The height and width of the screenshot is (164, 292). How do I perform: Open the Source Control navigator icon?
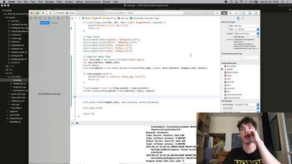pos(36,18)
